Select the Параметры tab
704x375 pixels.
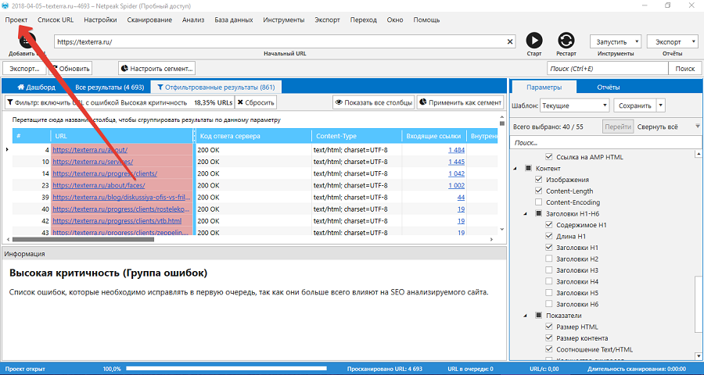pyautogui.click(x=544, y=87)
